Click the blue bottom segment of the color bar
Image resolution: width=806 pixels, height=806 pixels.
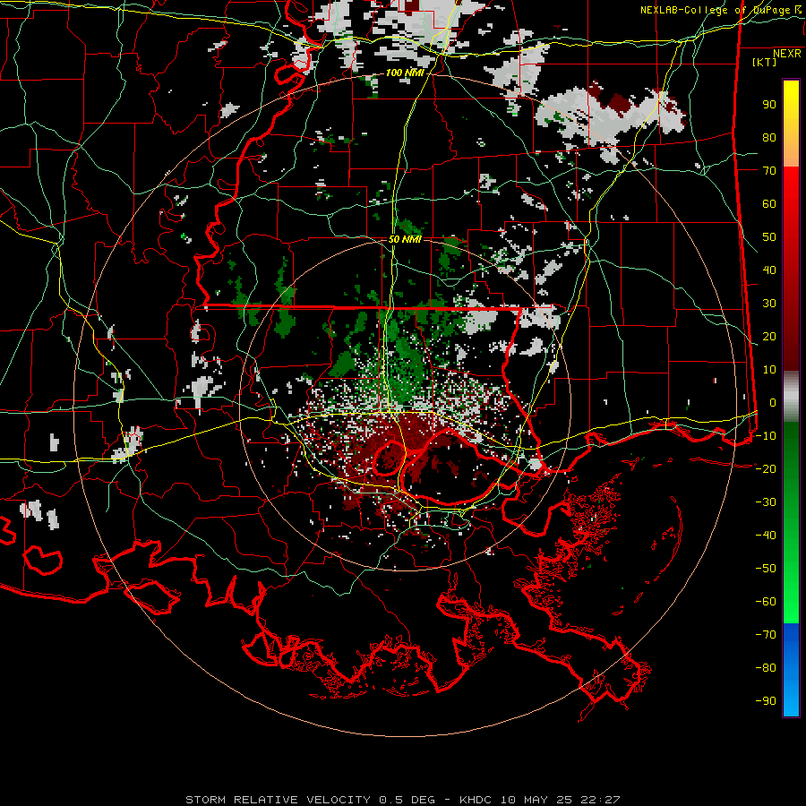791,670
